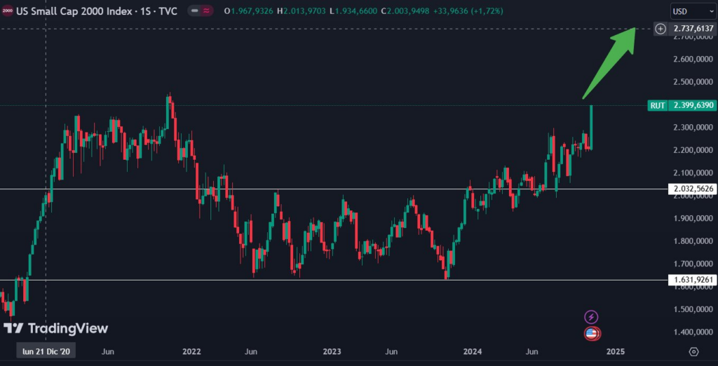
Task: Open the USD currency dropdown
Action: tap(693, 11)
